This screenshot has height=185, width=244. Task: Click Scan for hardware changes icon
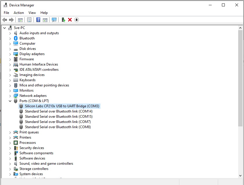(x=54, y=20)
